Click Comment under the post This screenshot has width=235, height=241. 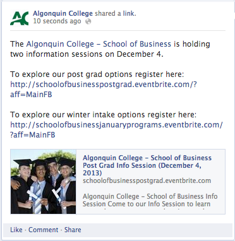44,230
